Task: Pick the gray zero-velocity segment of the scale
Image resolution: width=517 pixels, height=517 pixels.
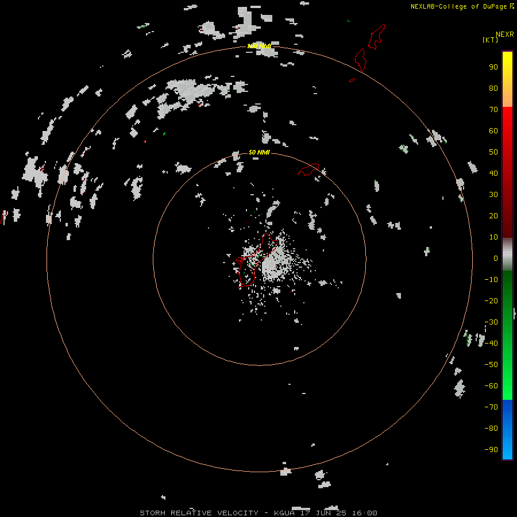Action: click(507, 254)
